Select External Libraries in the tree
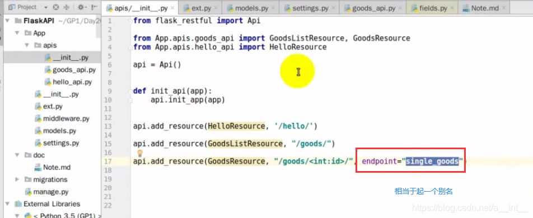533x218 pixels. [x=52, y=204]
